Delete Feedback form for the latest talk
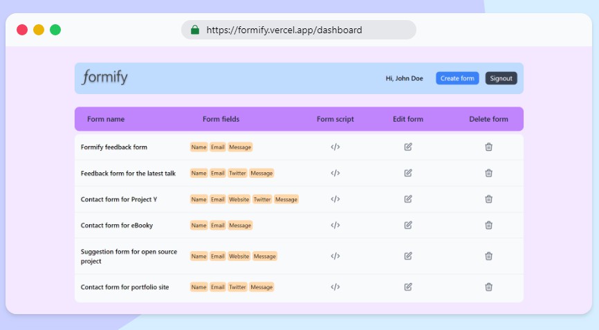Viewport: 599px width, 330px height. [488, 173]
